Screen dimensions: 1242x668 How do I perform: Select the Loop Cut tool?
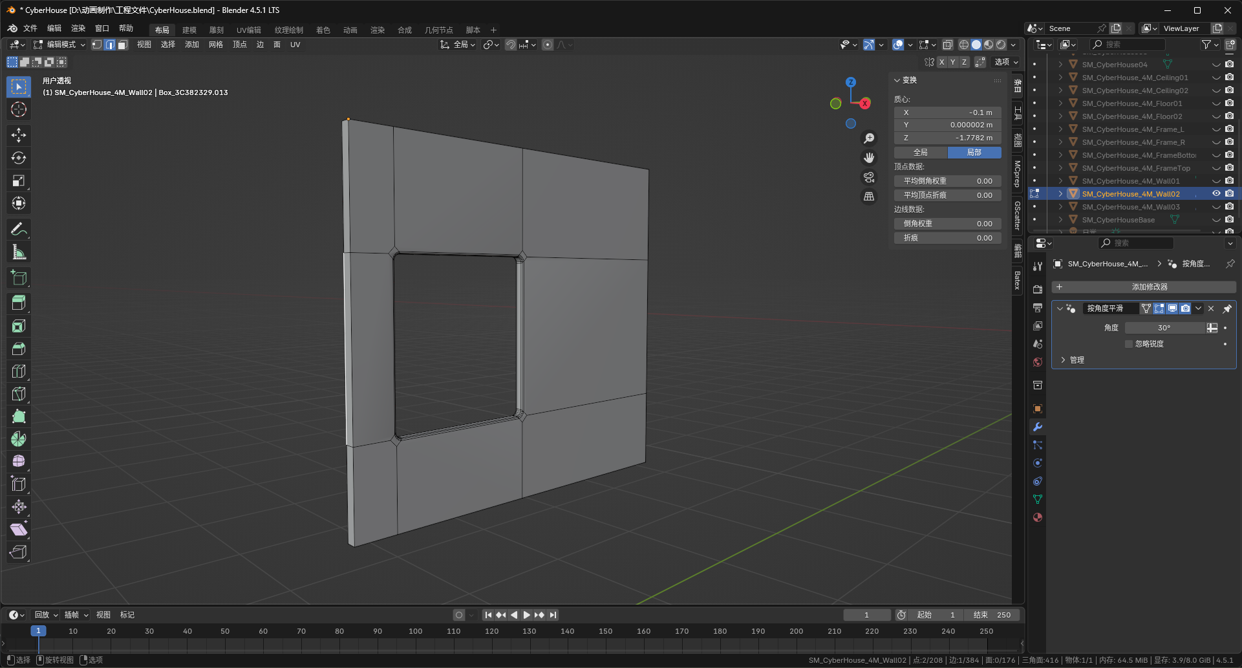[x=19, y=371]
